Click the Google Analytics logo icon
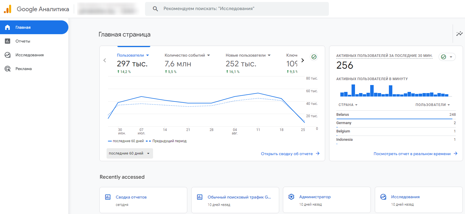The image size is (465, 214). tap(7, 9)
